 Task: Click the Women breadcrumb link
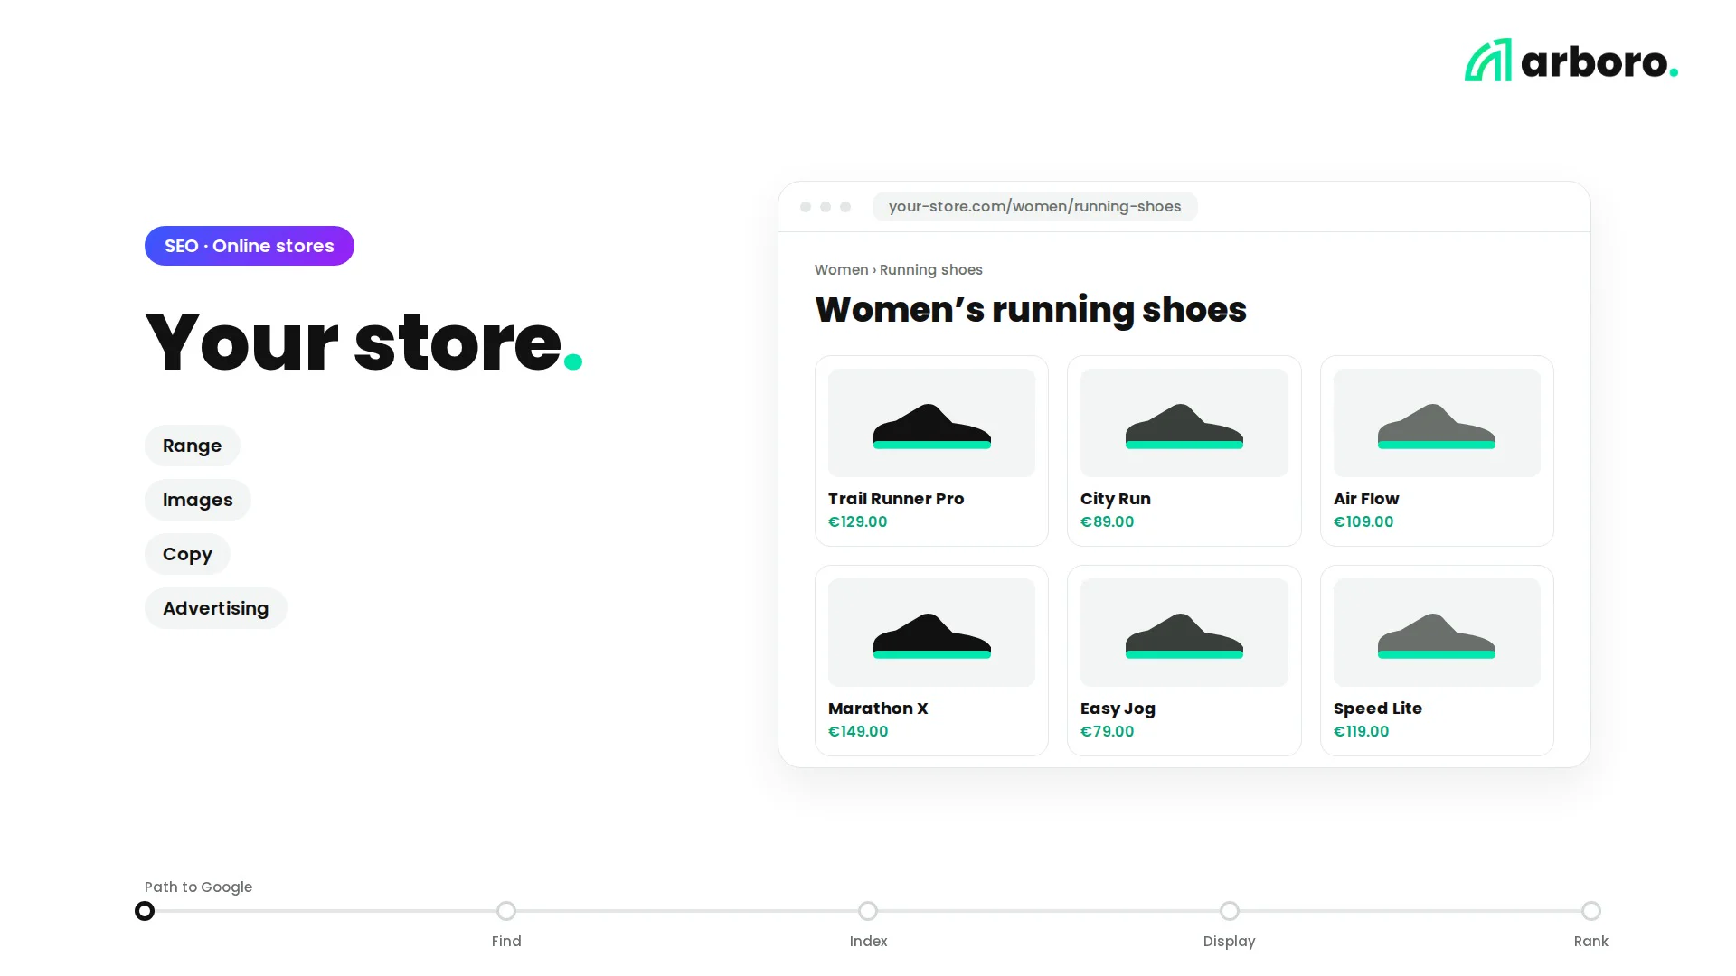[x=841, y=270]
